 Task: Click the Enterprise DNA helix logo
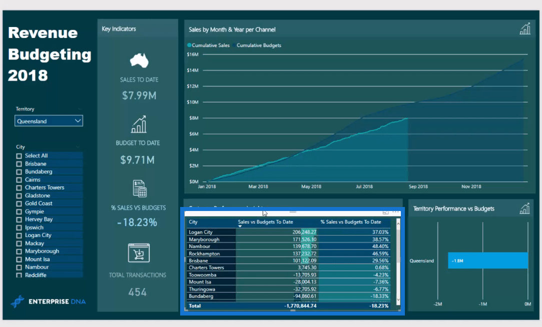click(18, 301)
